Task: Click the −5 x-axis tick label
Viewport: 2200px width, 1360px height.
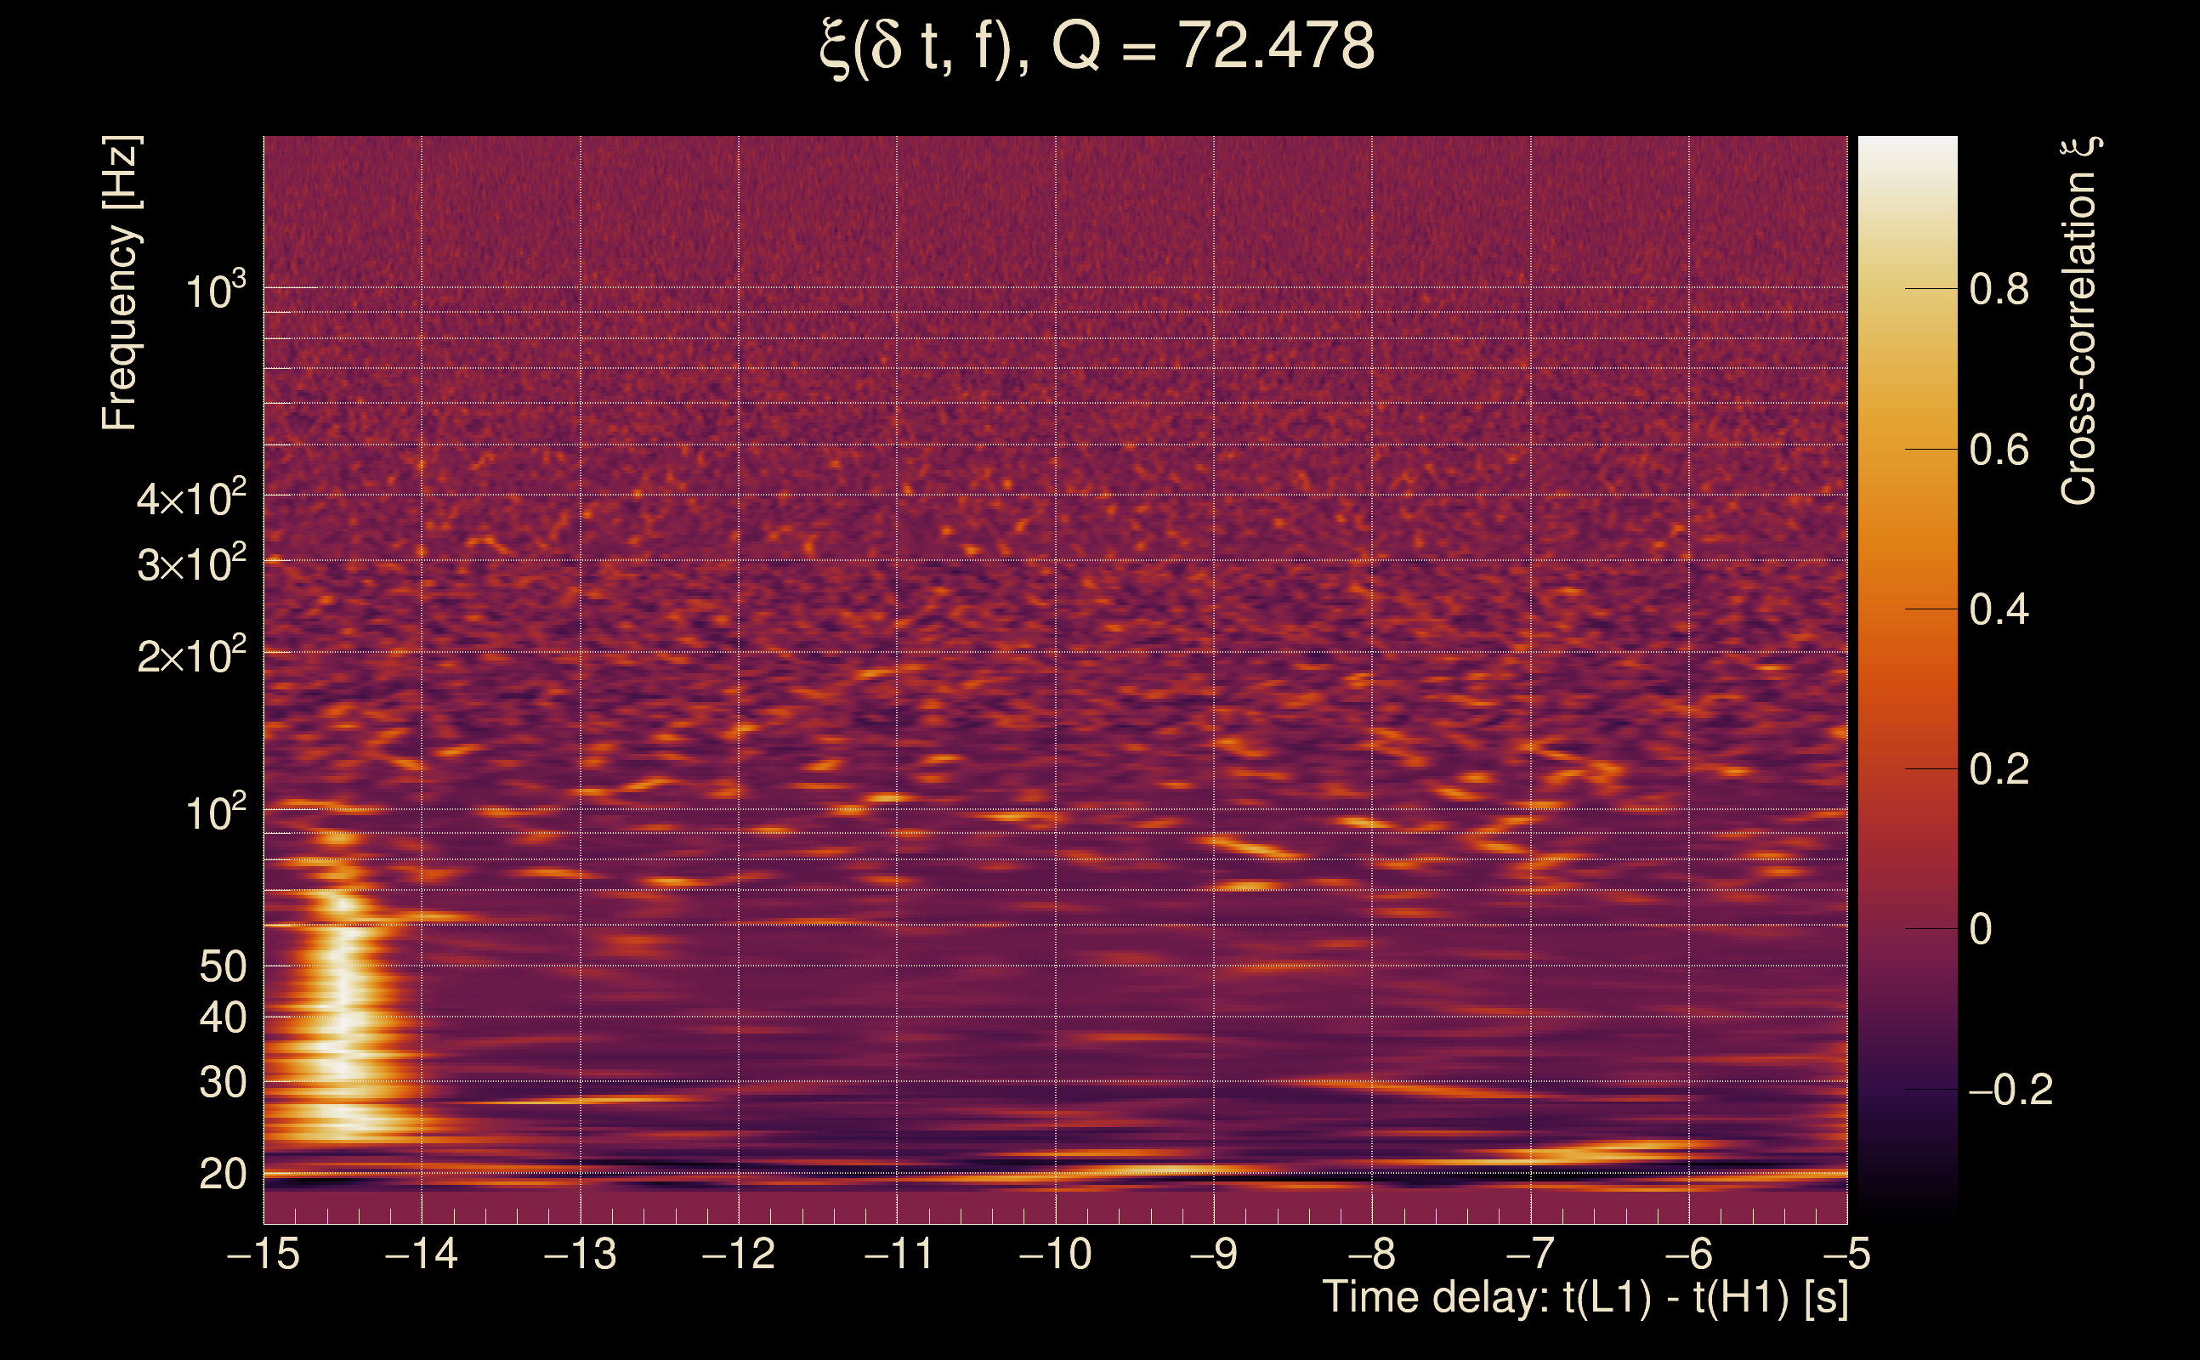Action: click(1846, 1254)
